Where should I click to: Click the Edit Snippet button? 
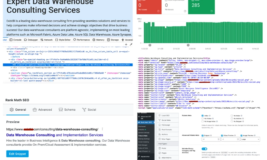point(17,153)
